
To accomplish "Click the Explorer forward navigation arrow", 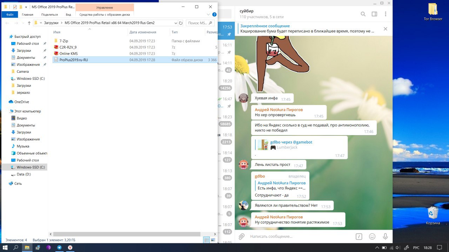I will pyautogui.click(x=15, y=23).
